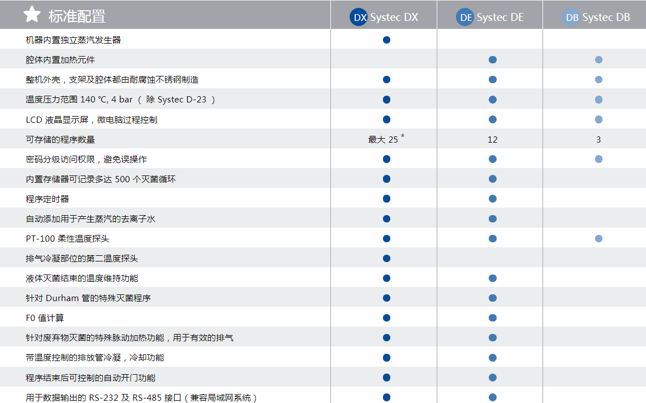The width and height of the screenshot is (646, 403).
Task: Click the dark blue DX circle badge
Action: click(x=360, y=18)
